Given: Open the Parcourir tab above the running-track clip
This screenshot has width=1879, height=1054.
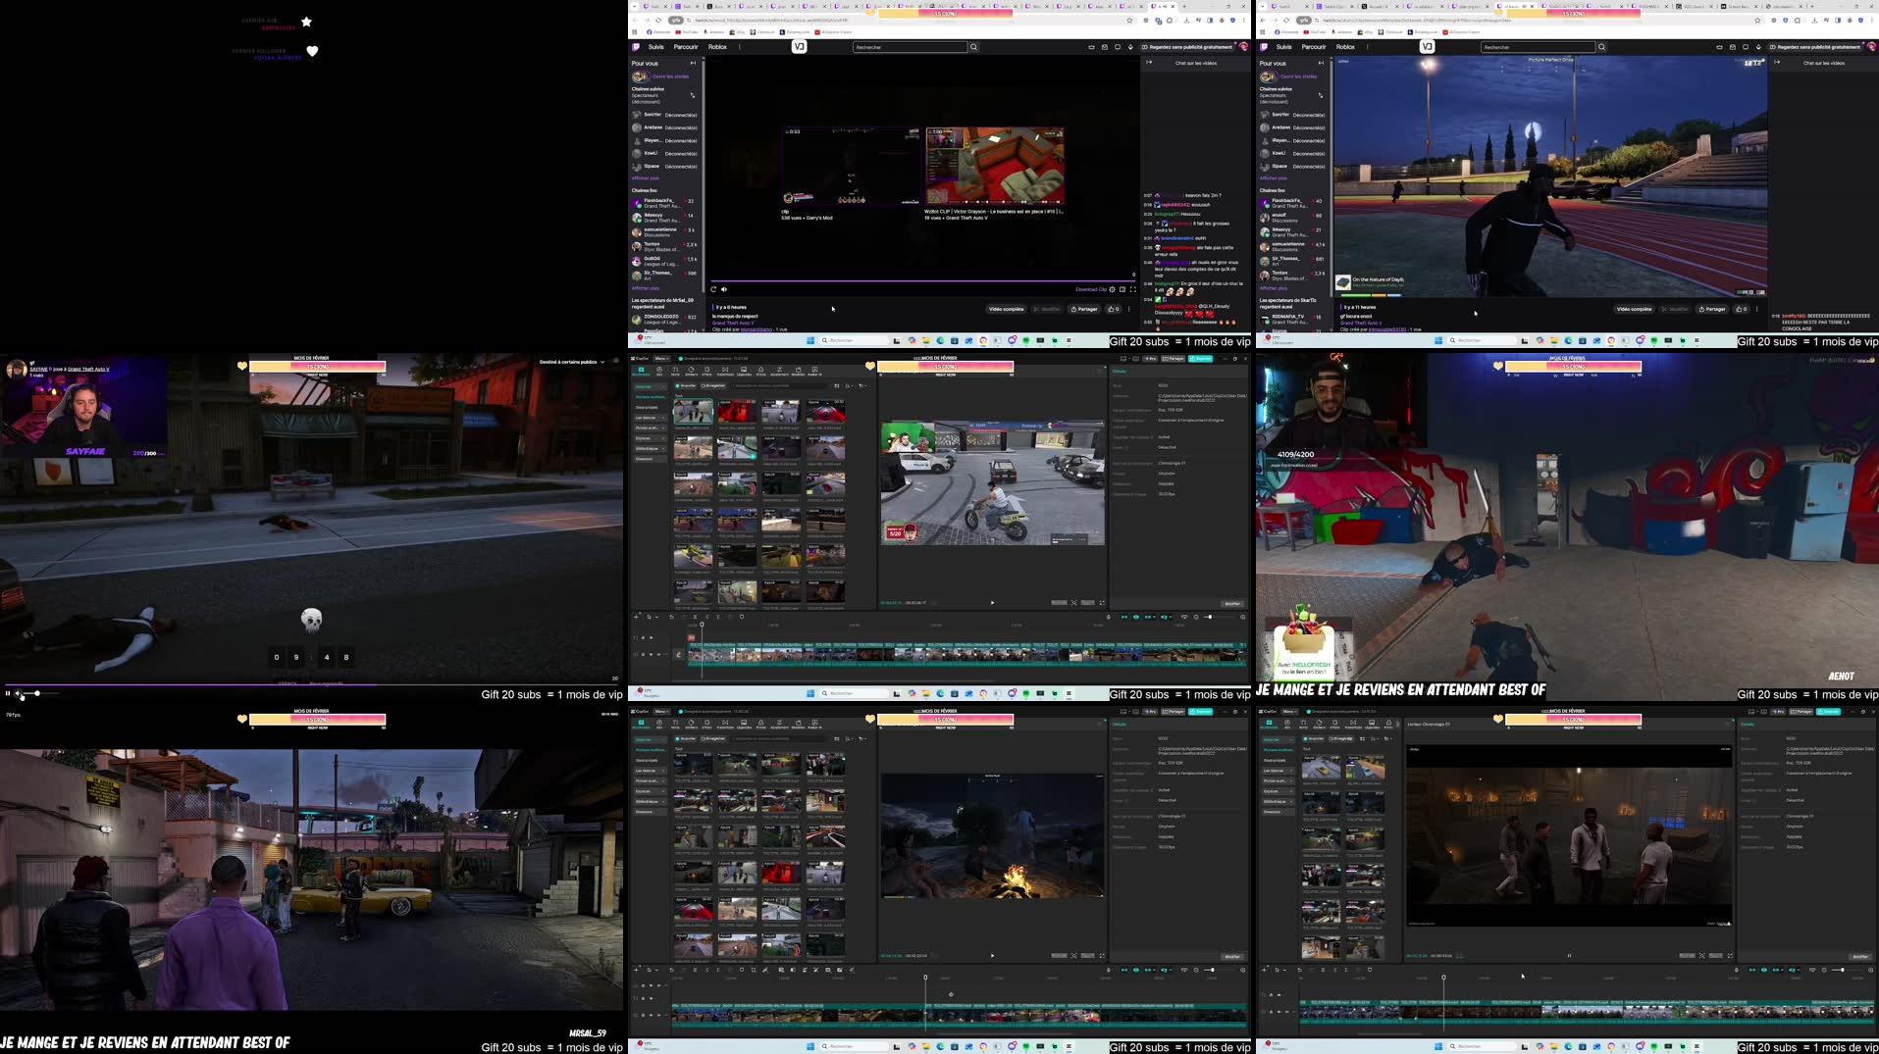Looking at the screenshot, I should click(1314, 47).
